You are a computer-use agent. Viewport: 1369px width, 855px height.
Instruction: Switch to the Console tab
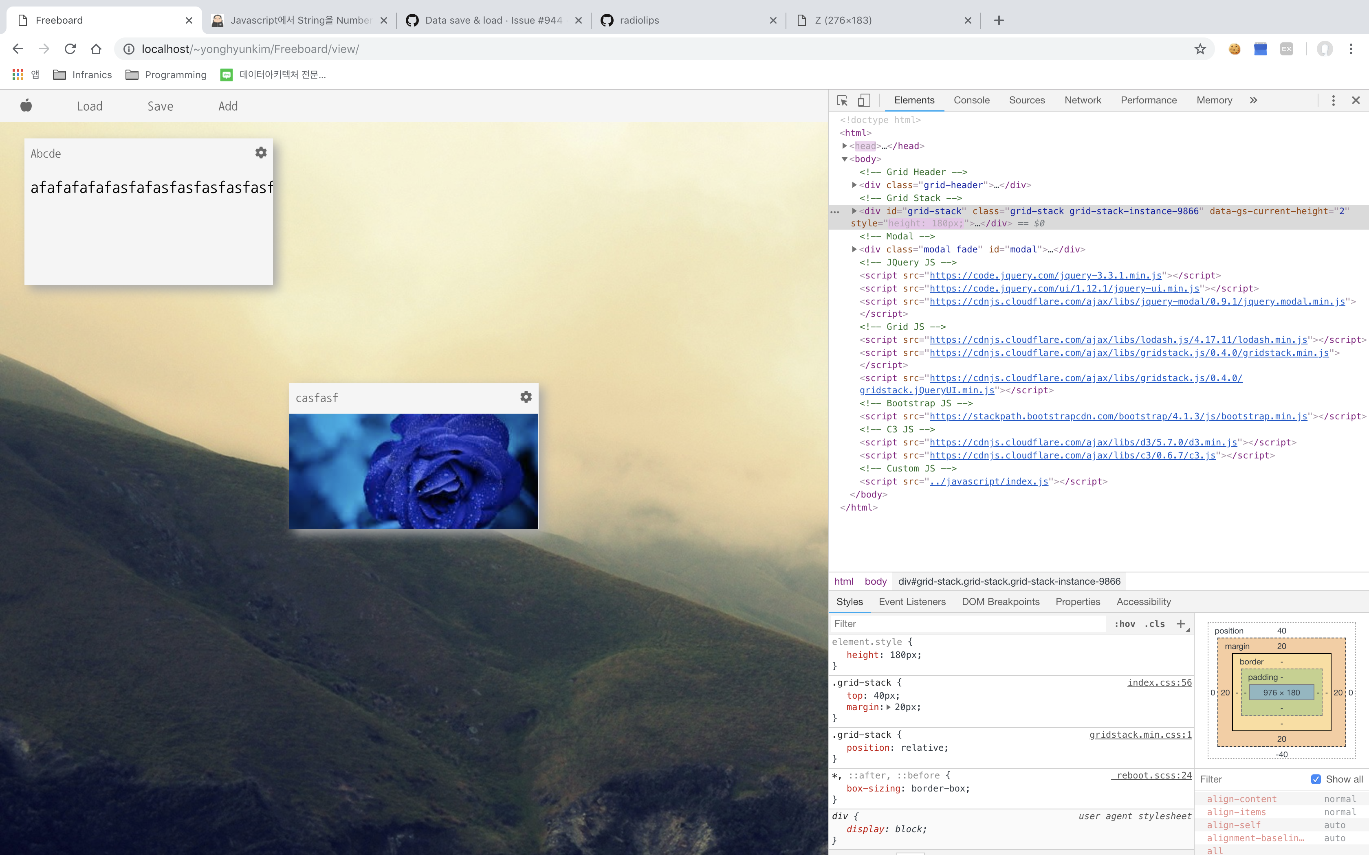pyautogui.click(x=971, y=100)
